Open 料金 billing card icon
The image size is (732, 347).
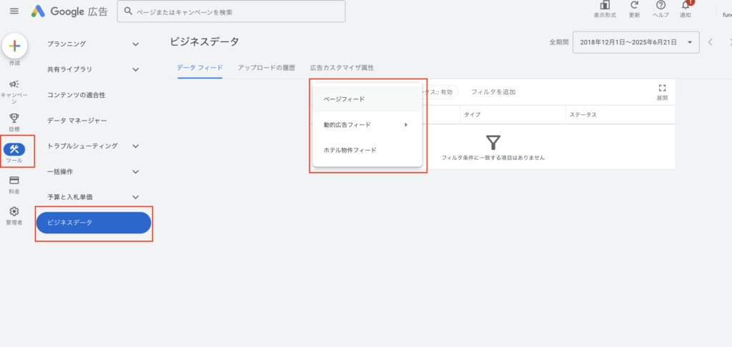[14, 181]
